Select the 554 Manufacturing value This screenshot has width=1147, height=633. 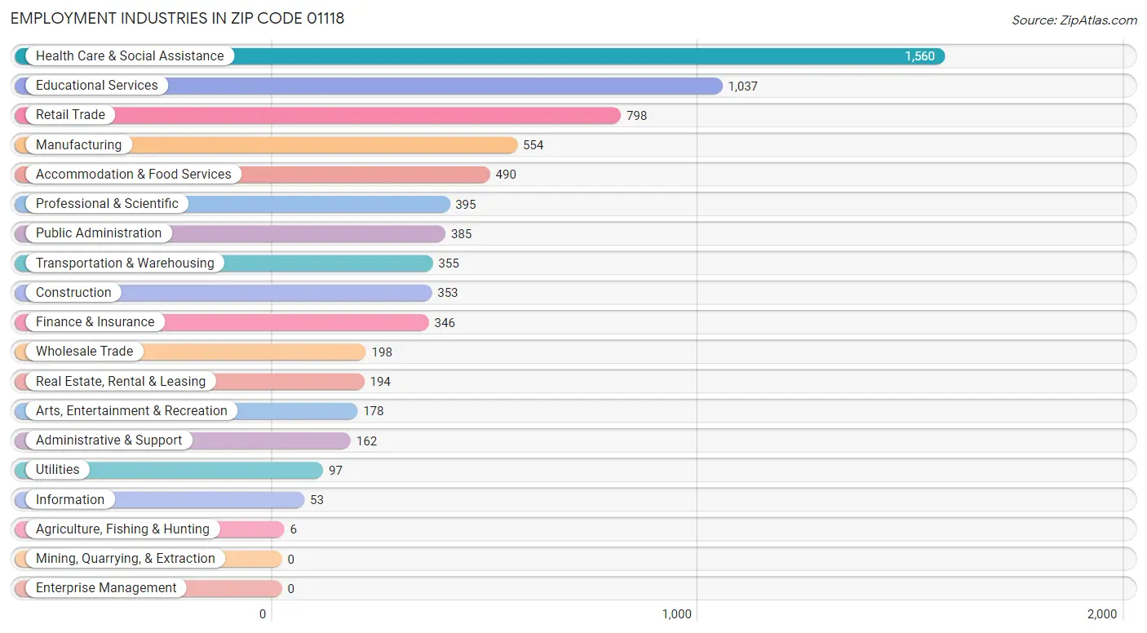[x=534, y=145]
